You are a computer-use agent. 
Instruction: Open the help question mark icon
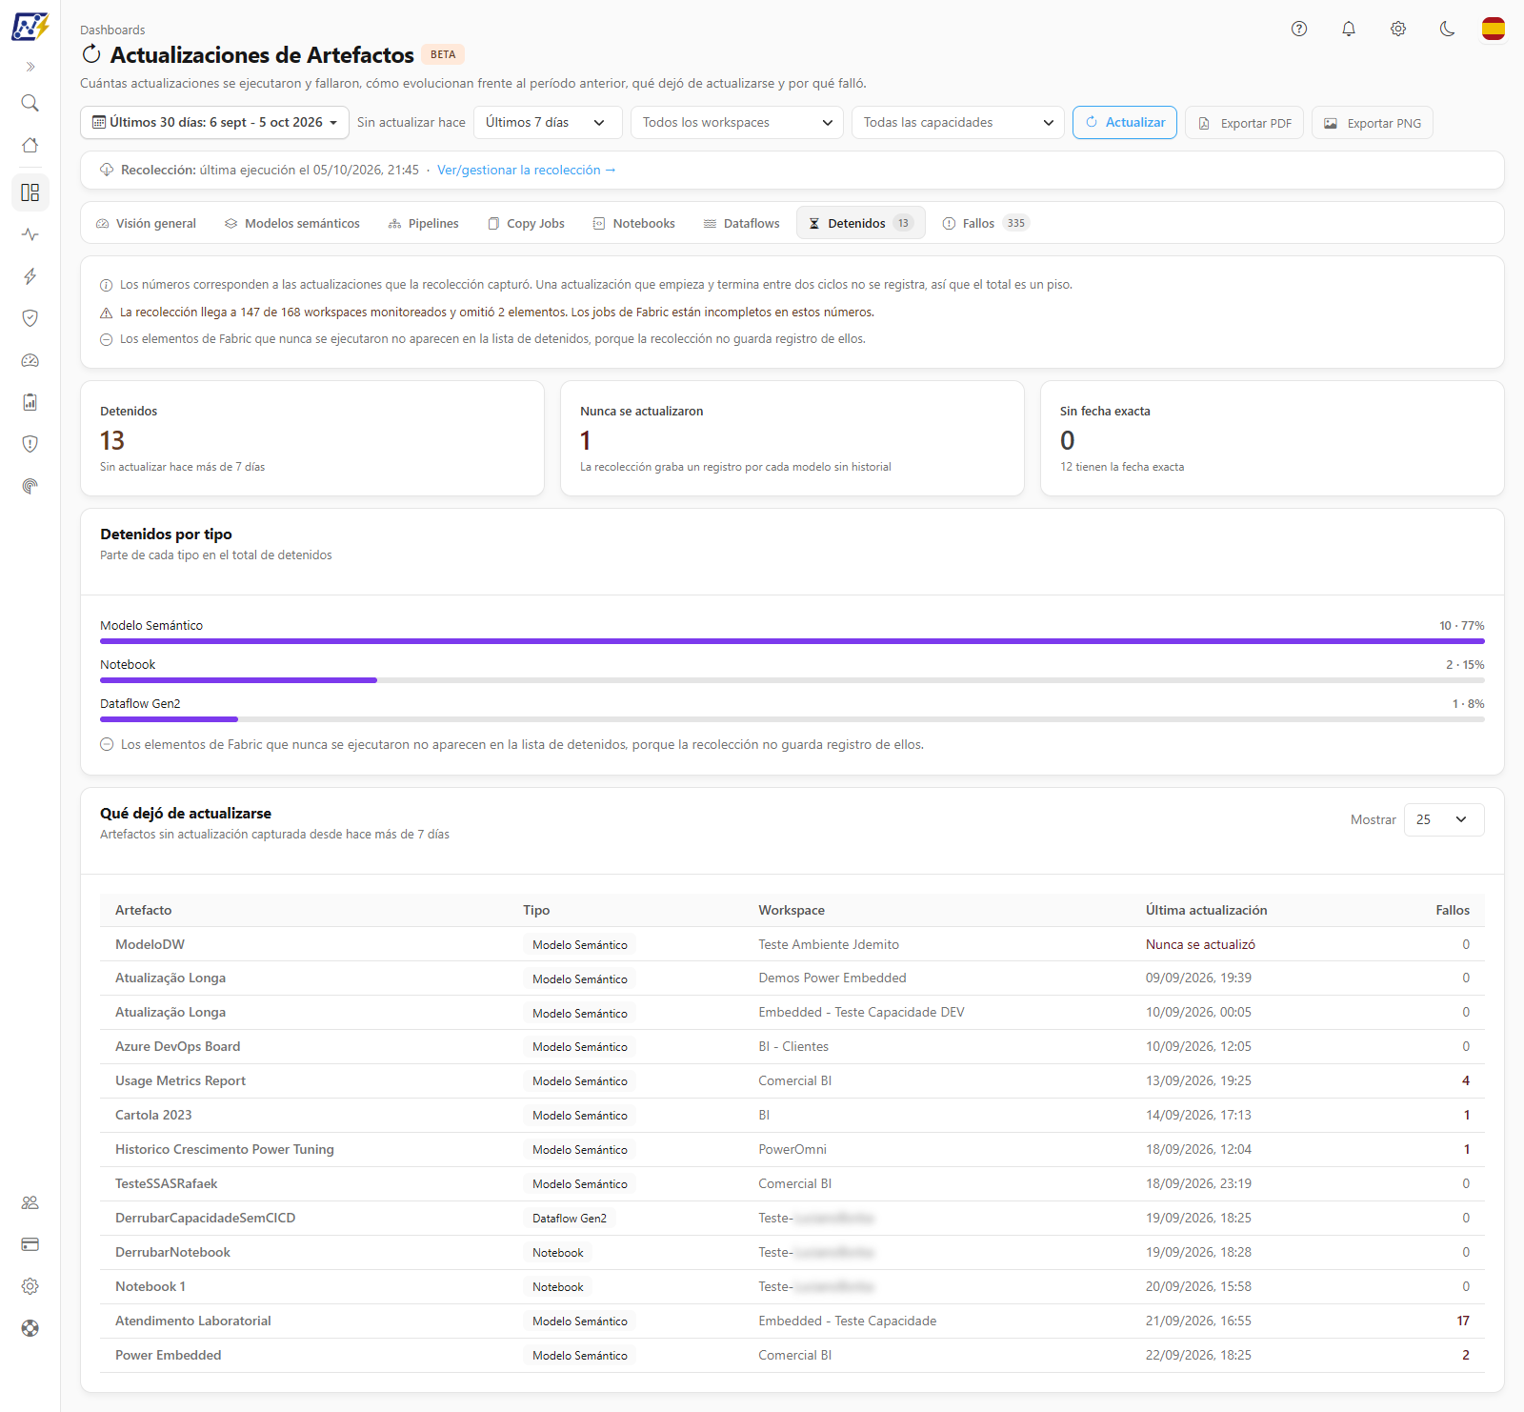[x=1299, y=29]
